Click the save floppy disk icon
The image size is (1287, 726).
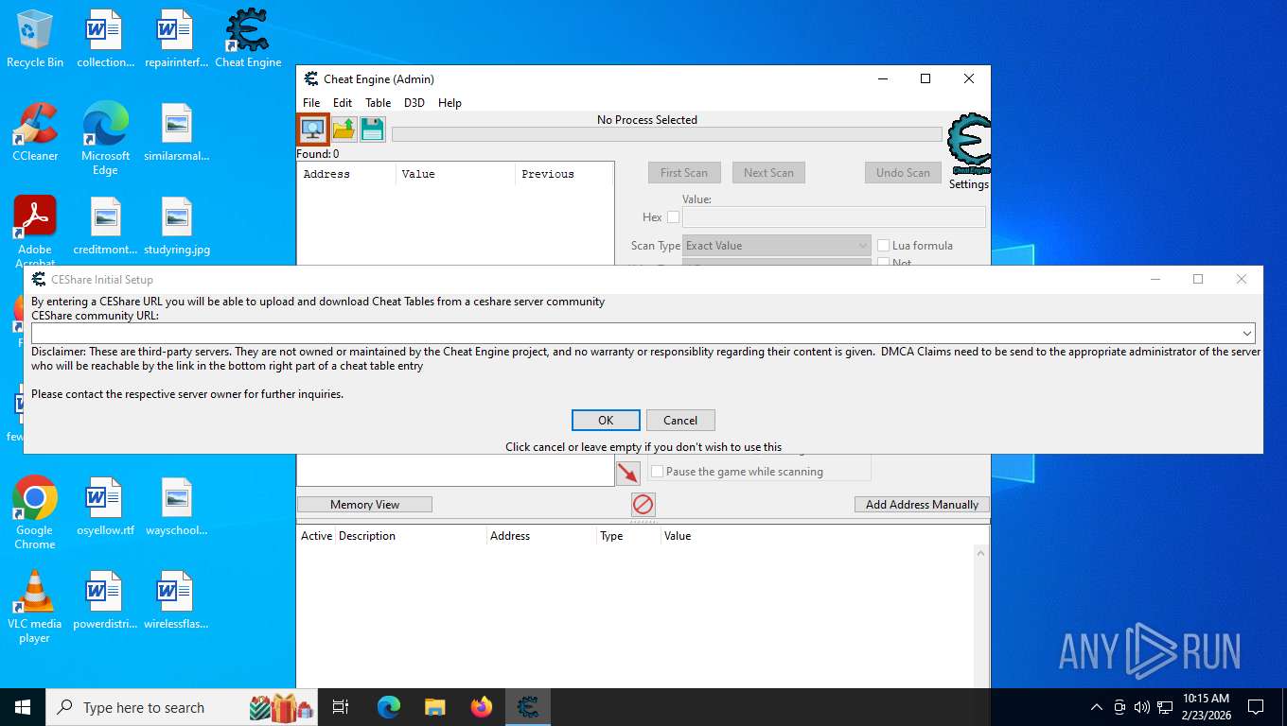tap(373, 130)
